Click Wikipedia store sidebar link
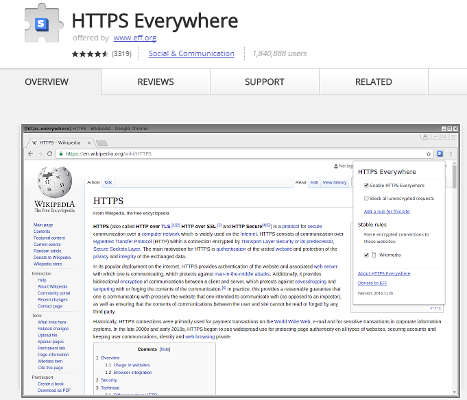Image resolution: width=467 pixels, height=400 pixels. pyautogui.click(x=47, y=264)
